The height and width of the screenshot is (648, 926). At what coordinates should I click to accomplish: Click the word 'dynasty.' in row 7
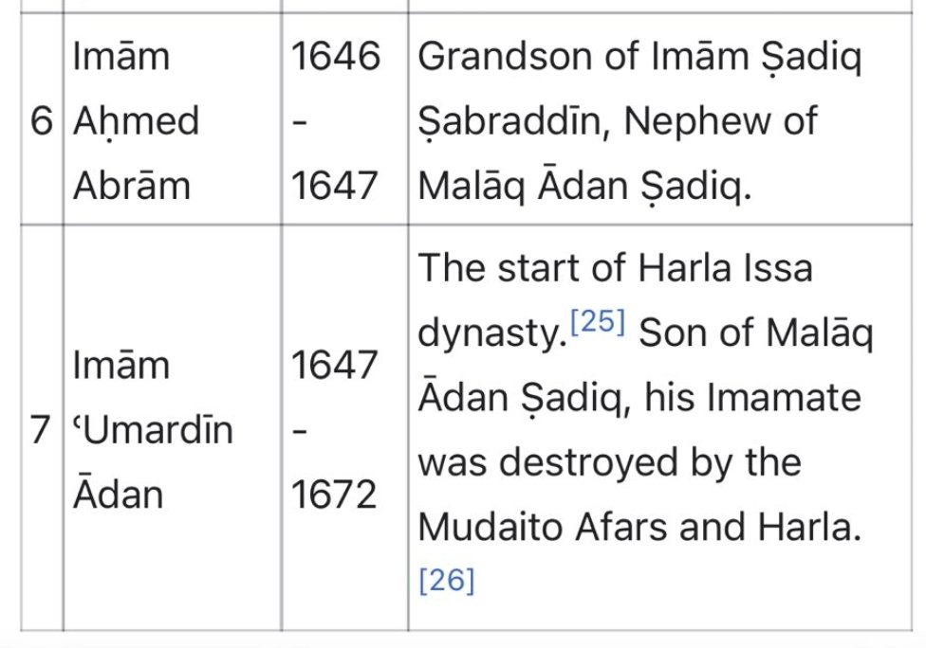point(492,333)
